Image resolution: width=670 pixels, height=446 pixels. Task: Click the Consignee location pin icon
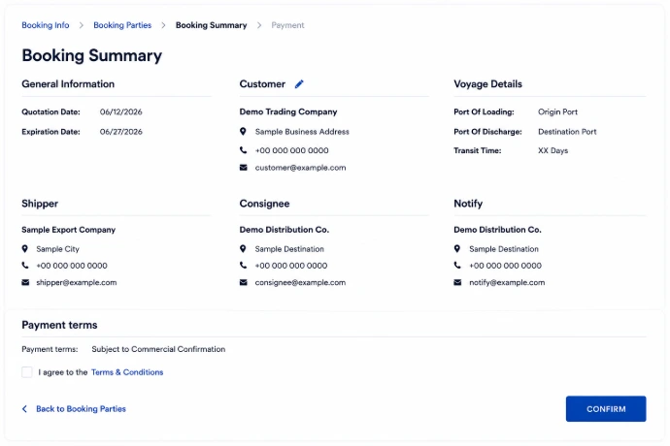click(243, 249)
